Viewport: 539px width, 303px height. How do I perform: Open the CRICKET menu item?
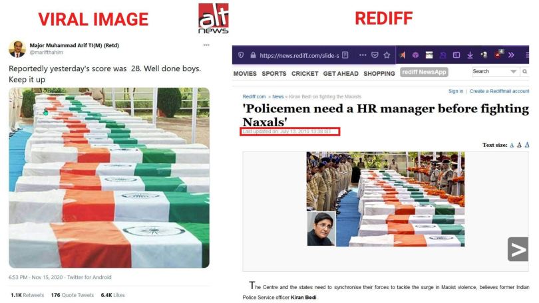305,74
